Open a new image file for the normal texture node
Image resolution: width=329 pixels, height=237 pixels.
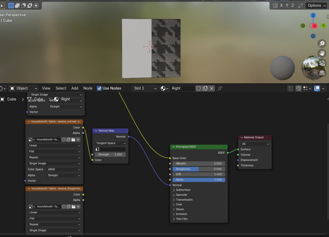[73, 139]
